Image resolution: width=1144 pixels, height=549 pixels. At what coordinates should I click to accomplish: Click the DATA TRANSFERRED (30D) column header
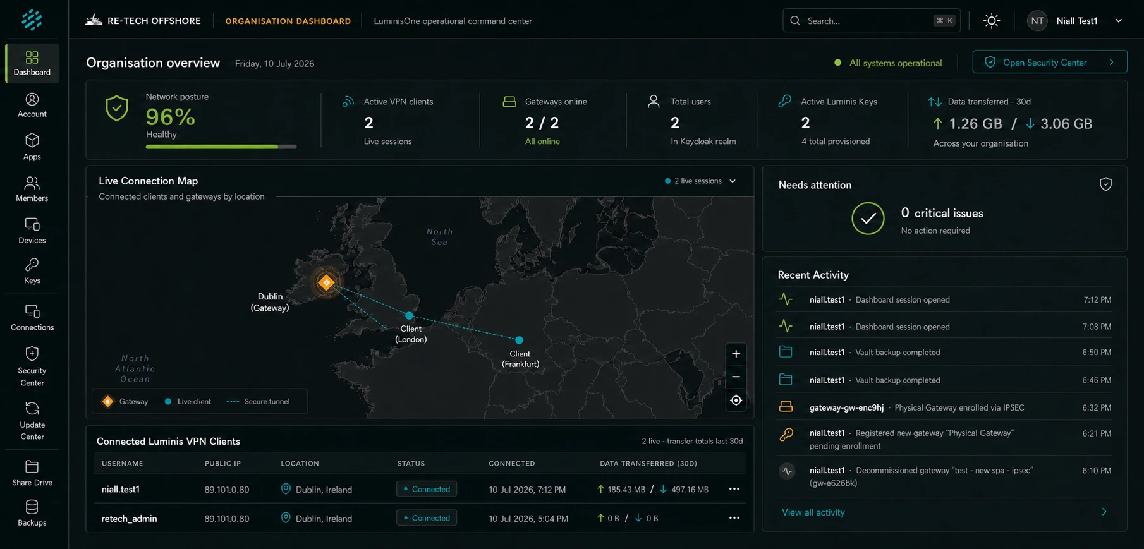(648, 464)
